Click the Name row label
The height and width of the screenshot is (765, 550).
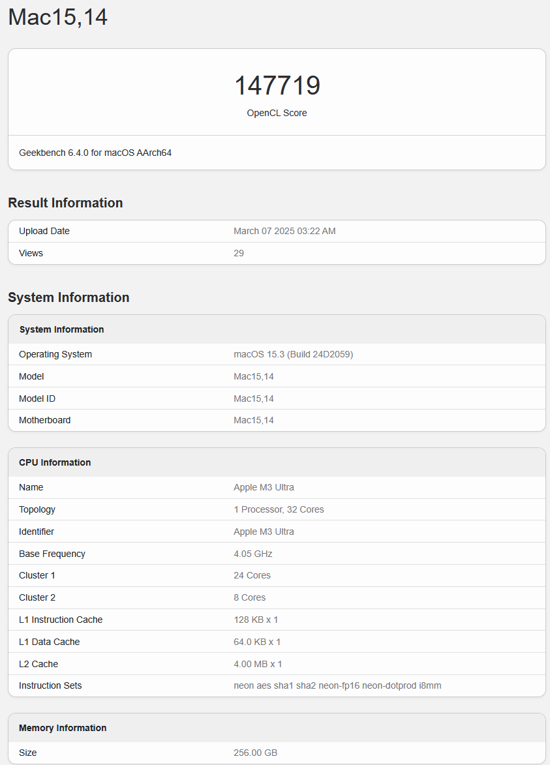pyautogui.click(x=31, y=487)
